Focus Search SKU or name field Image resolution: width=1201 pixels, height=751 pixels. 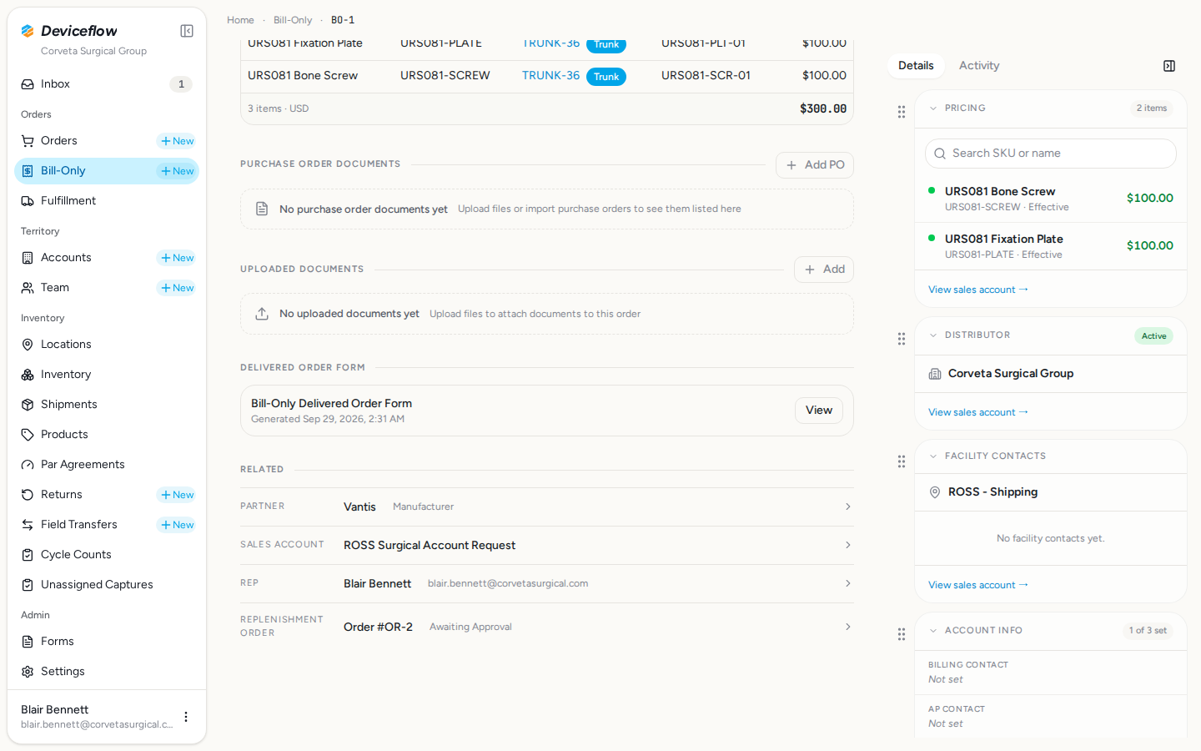point(1051,154)
